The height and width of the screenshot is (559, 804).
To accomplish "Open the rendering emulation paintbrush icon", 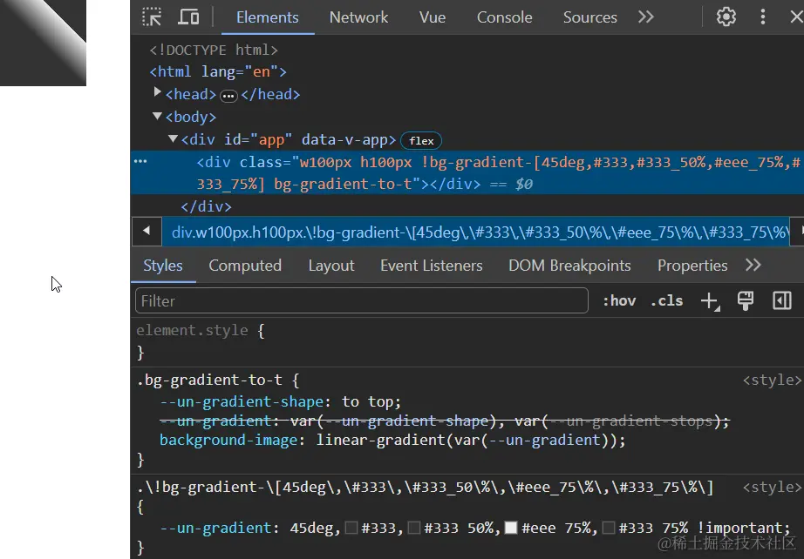I will (x=745, y=300).
